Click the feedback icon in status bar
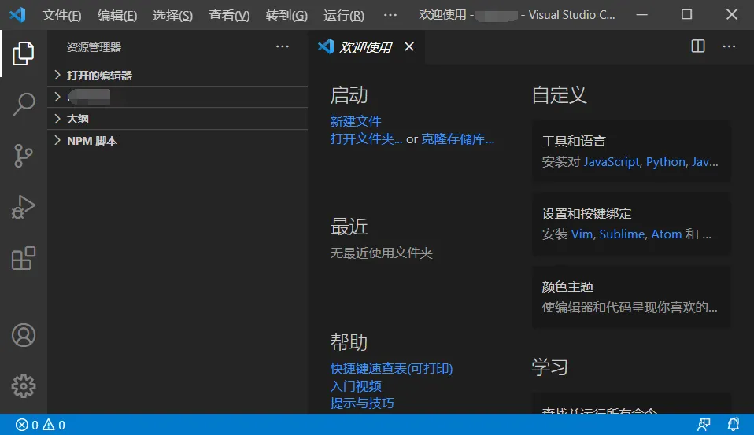The width and height of the screenshot is (754, 435). (x=704, y=425)
